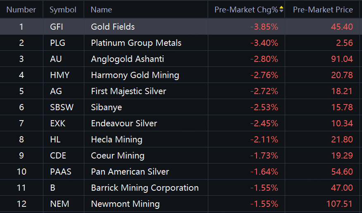The image size is (362, 213).
Task: Click the Name column header
Action: click(x=101, y=9)
